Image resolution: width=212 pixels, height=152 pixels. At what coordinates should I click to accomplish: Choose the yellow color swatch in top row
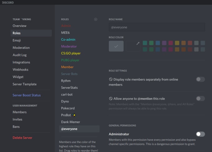tap(177, 43)
